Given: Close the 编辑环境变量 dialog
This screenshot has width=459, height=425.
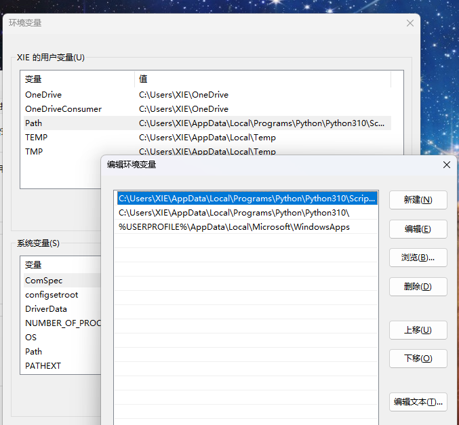Looking at the screenshot, I should (x=447, y=165).
